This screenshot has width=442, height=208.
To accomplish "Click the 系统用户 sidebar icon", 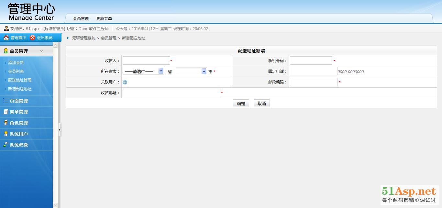I will [6, 134].
